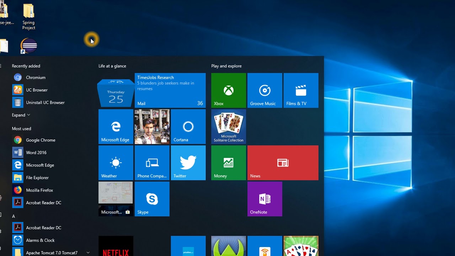455x256 pixels.
Task: Launch the Twitter tile
Action: tap(188, 163)
